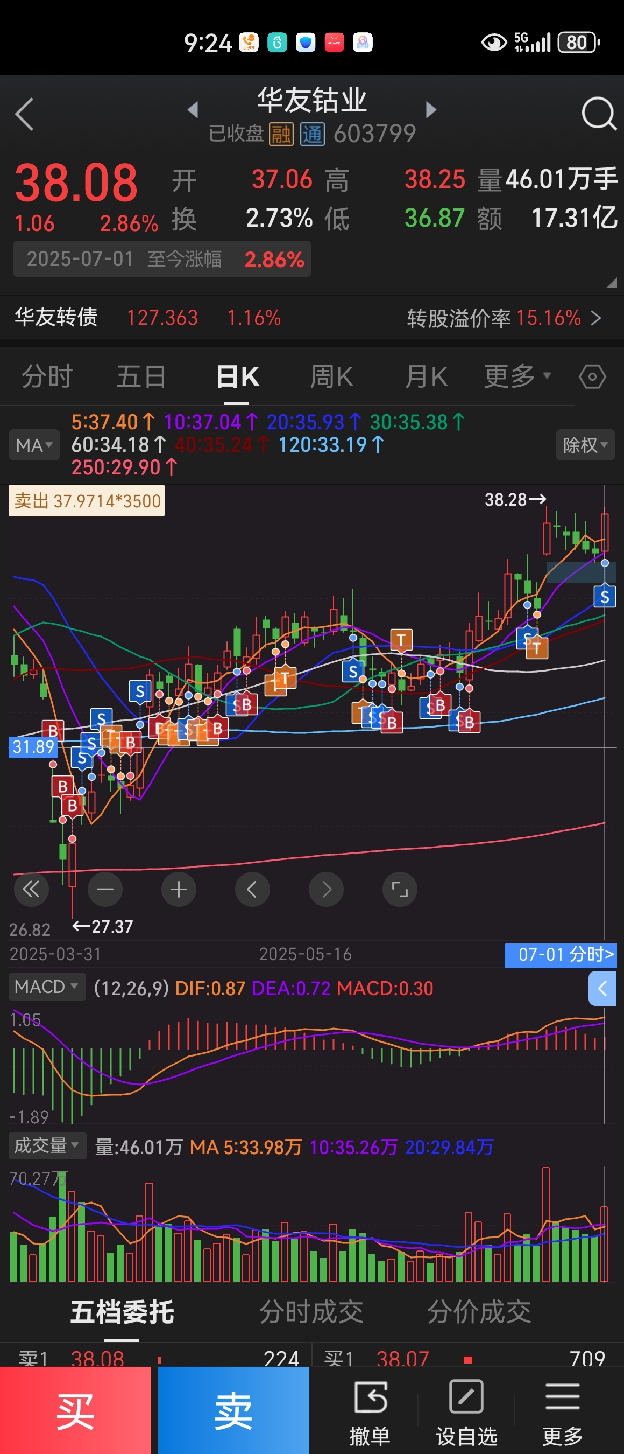Tap 38.28 high annotation
Screen dimensions: 624x1454
click(515, 500)
